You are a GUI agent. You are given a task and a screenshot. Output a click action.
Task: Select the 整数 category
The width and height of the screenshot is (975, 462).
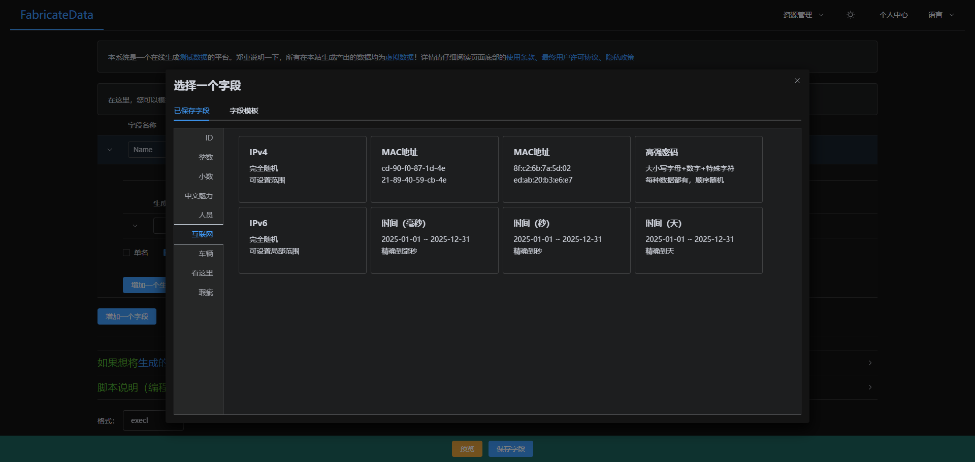(x=199, y=157)
